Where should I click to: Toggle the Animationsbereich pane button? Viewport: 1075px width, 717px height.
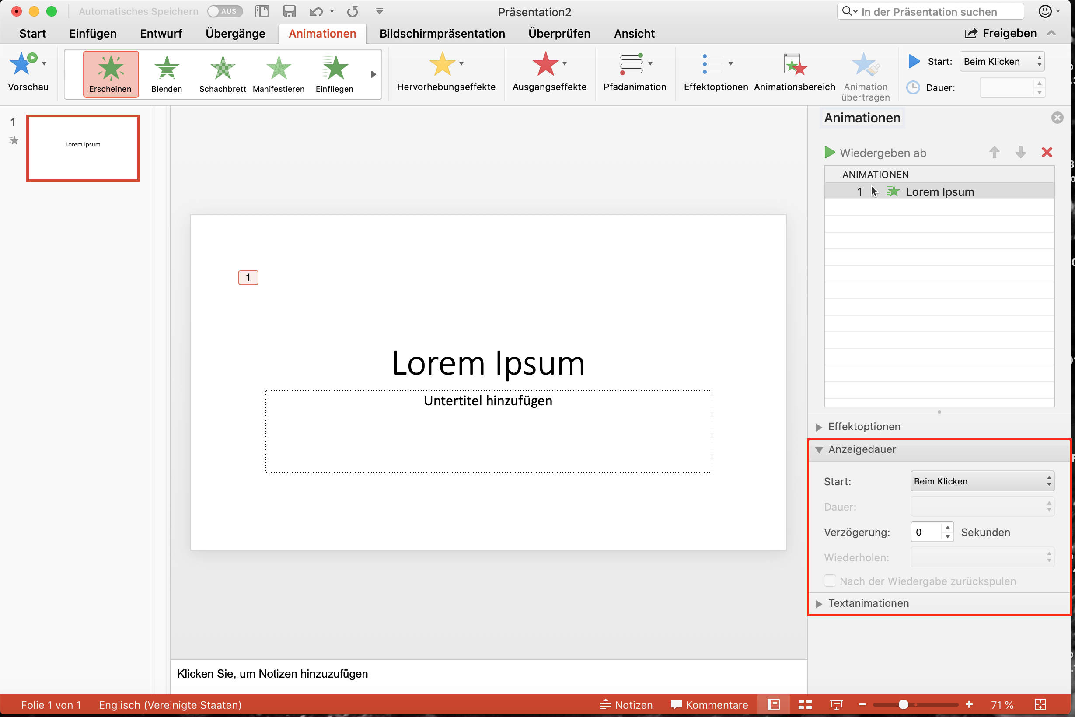pyautogui.click(x=795, y=64)
